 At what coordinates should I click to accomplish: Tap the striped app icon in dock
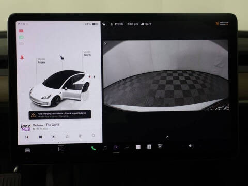149,147
